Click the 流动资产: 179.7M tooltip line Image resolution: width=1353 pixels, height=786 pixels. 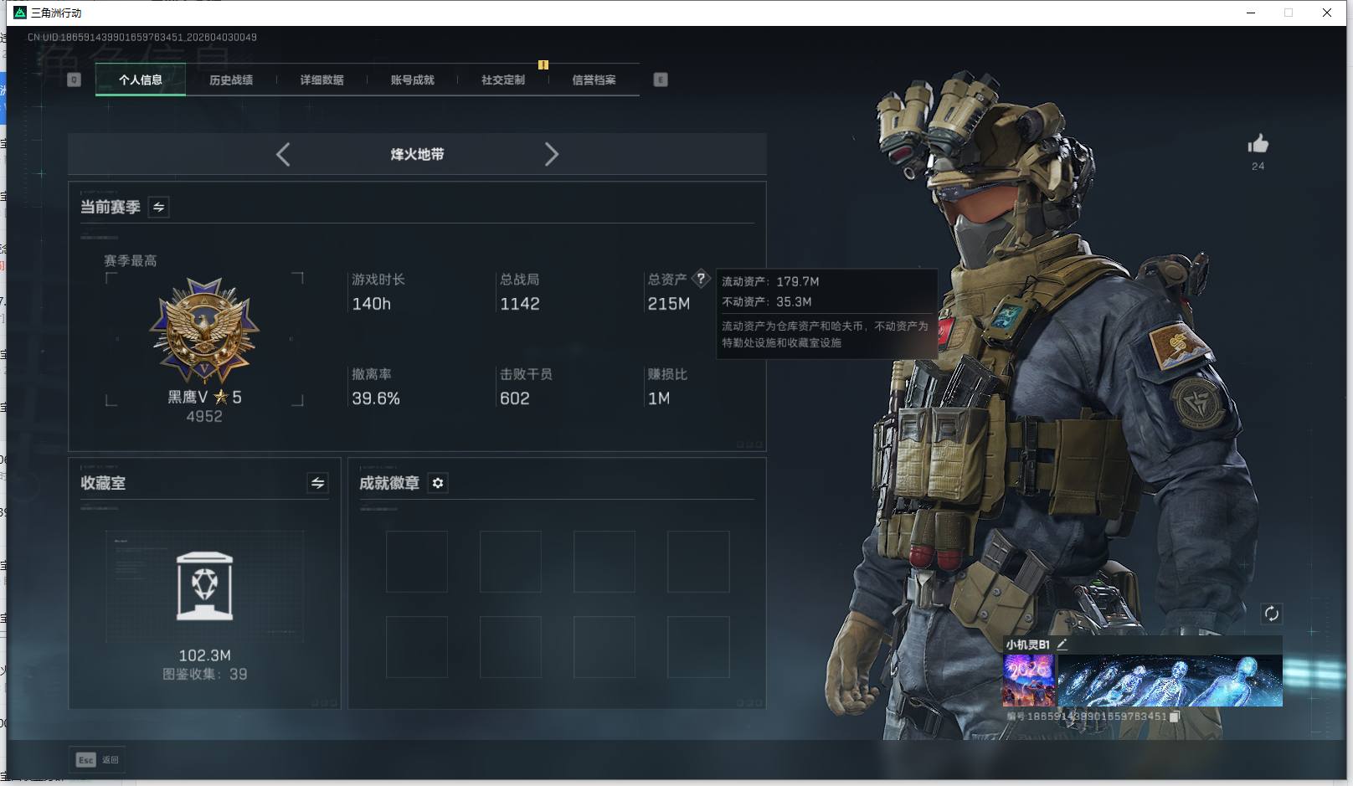point(770,281)
